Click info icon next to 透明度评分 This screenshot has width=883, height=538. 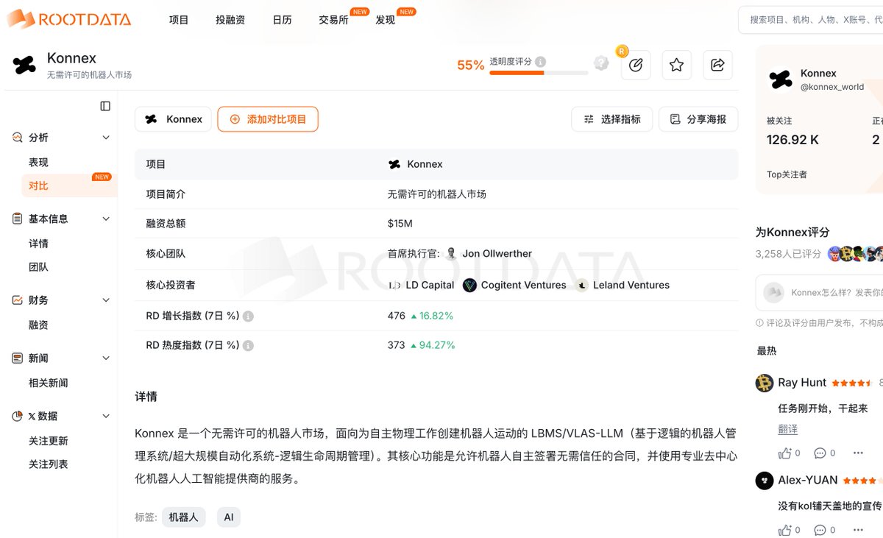pos(540,62)
